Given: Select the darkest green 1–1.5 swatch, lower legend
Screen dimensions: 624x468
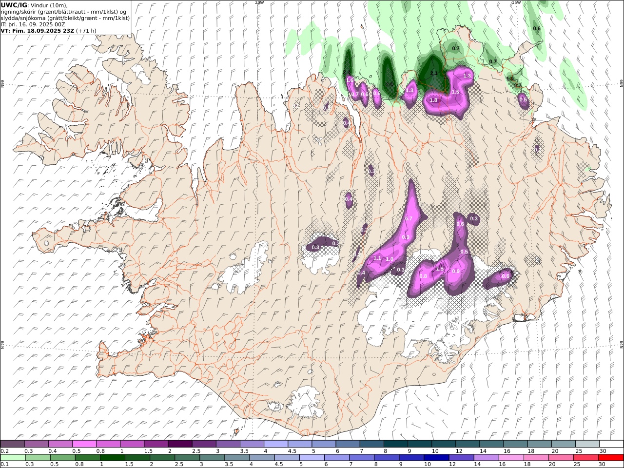Looking at the screenshot, I should coord(113,458).
